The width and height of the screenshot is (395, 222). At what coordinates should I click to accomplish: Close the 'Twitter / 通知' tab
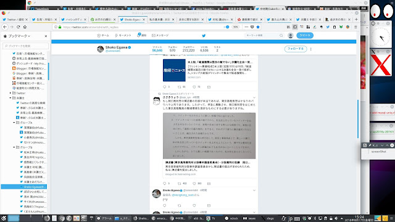tap(27, 19)
